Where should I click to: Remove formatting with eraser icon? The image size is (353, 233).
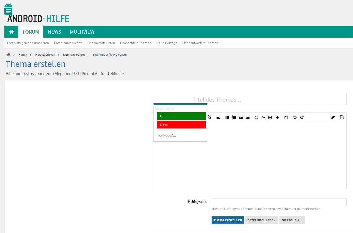(333, 117)
